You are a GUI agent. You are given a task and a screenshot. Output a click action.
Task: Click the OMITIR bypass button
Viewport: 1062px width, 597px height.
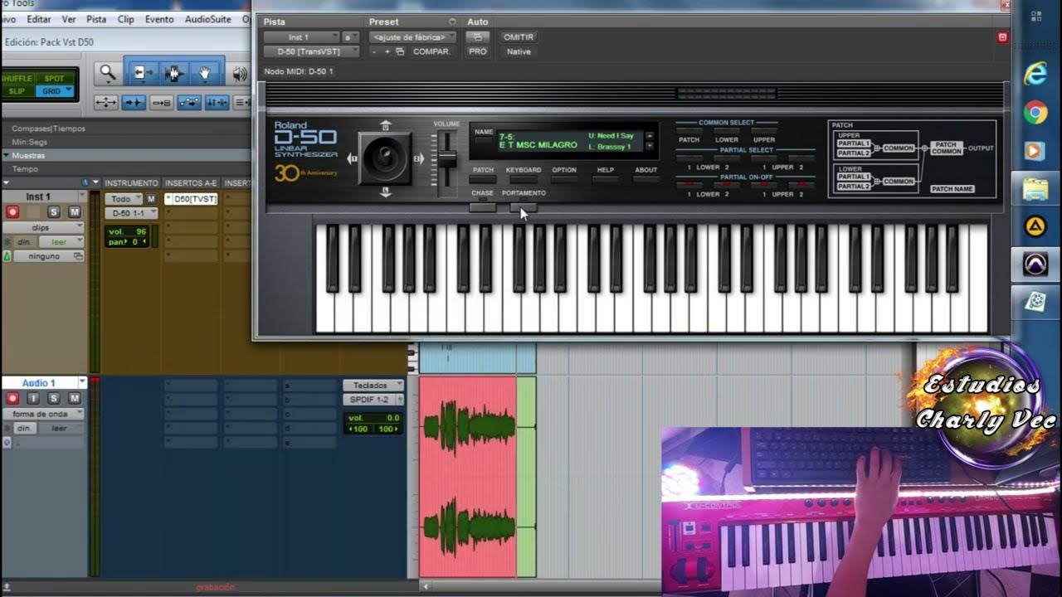(519, 37)
